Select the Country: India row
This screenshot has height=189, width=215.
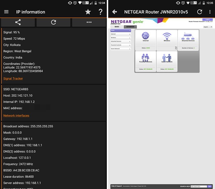pos(13,58)
